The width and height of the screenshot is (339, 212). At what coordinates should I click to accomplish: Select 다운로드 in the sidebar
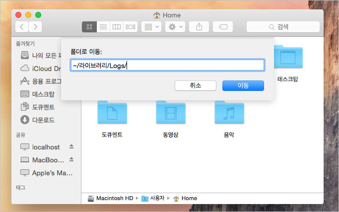point(38,120)
